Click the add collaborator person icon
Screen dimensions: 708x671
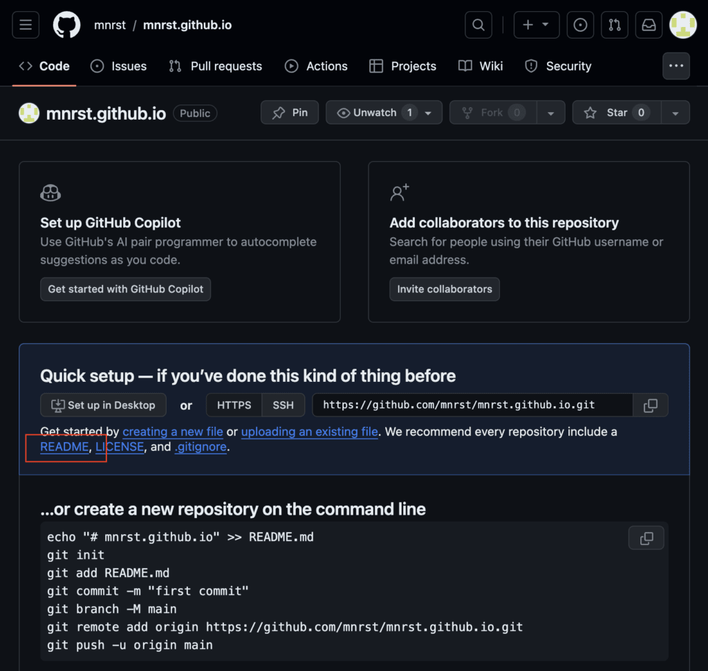[x=399, y=192]
